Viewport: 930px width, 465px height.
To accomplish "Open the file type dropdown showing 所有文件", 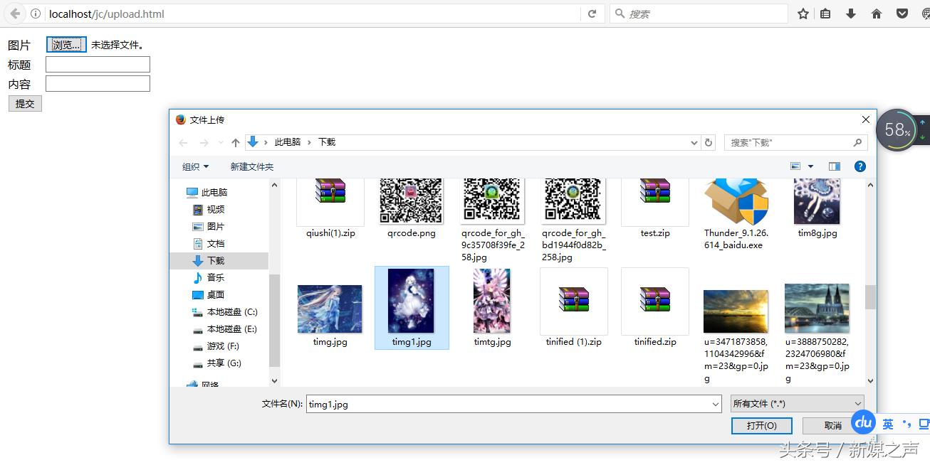I will pyautogui.click(x=796, y=402).
